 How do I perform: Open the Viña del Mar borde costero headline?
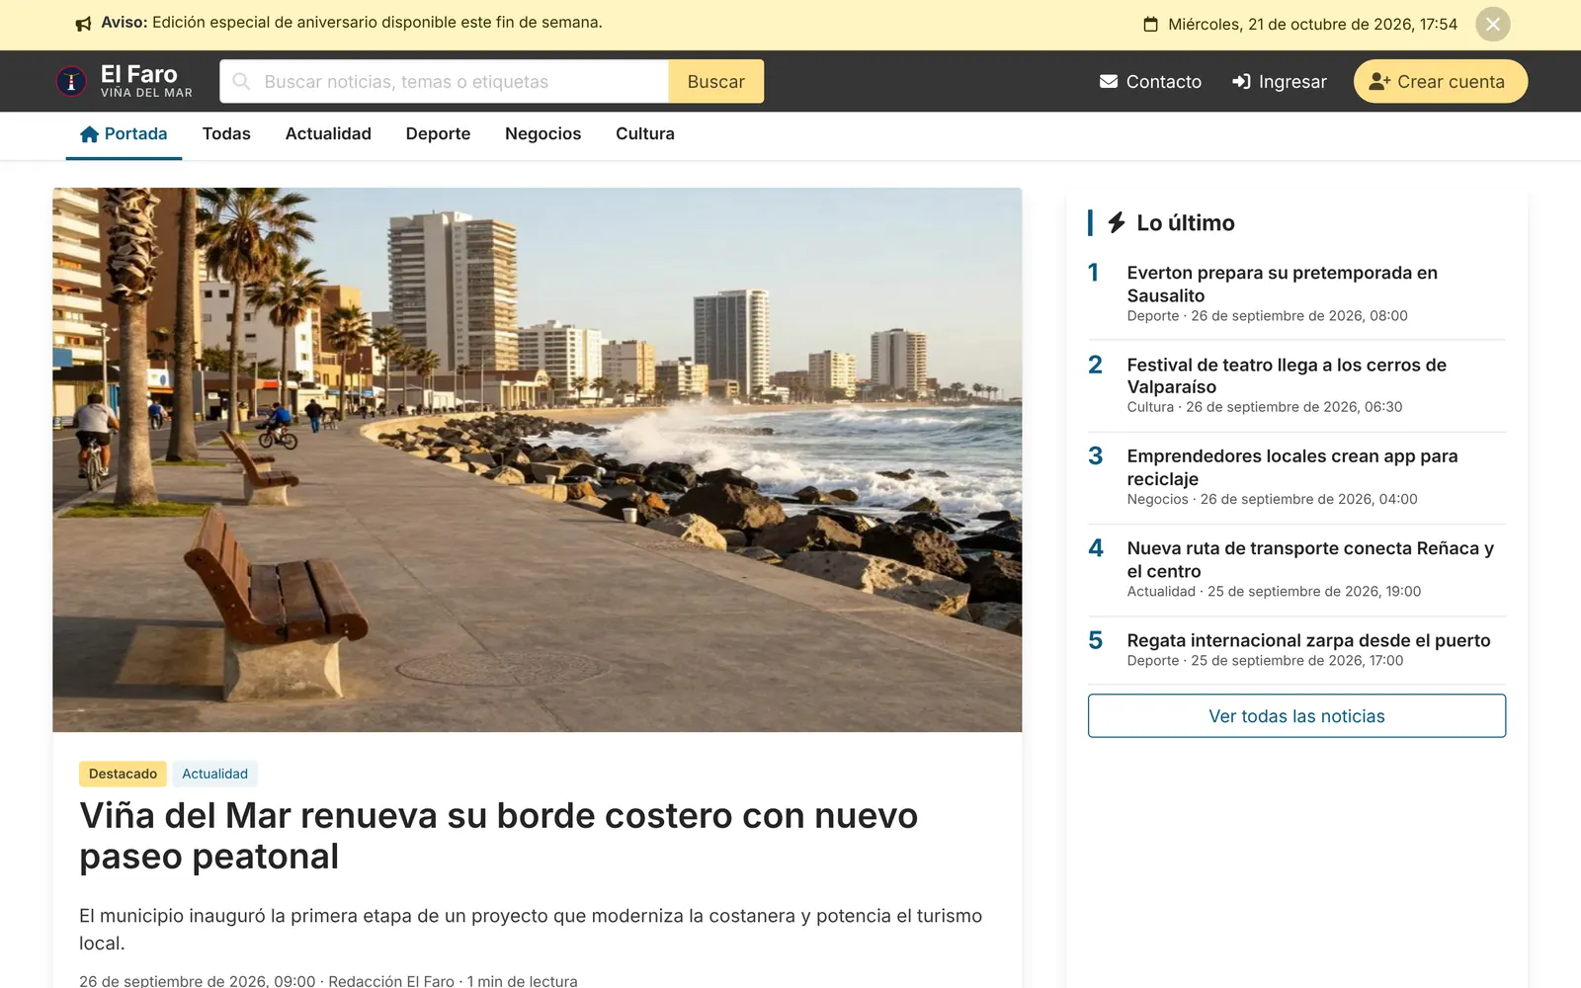(498, 836)
